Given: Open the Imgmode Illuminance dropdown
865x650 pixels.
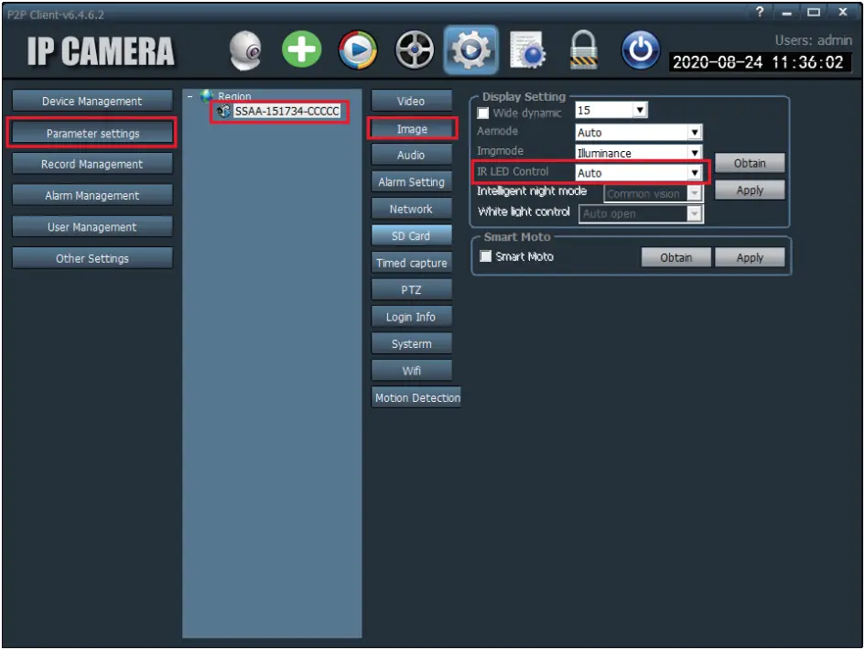Looking at the screenshot, I should [x=639, y=152].
